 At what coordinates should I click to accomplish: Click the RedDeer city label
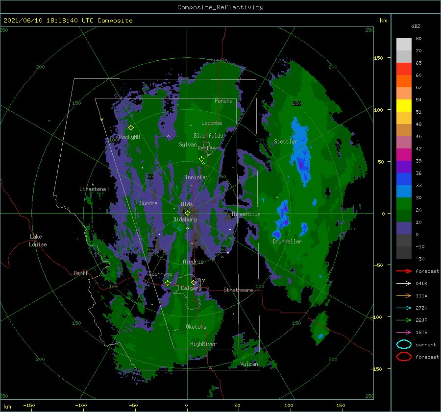tap(208, 148)
